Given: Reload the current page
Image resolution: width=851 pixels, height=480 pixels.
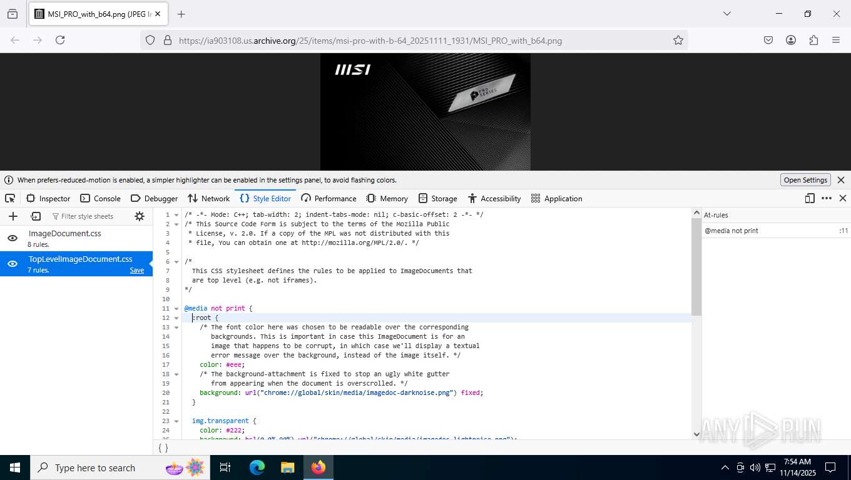Looking at the screenshot, I should [x=60, y=40].
